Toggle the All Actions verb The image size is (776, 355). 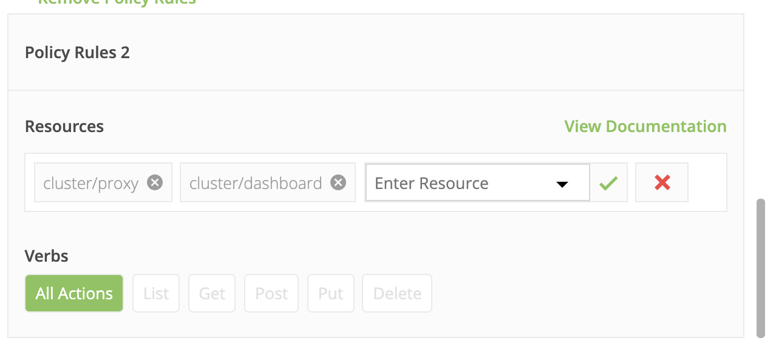(74, 293)
